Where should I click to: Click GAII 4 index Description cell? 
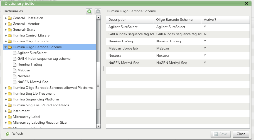130,34
